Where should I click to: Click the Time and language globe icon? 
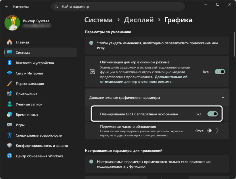tap(9, 114)
